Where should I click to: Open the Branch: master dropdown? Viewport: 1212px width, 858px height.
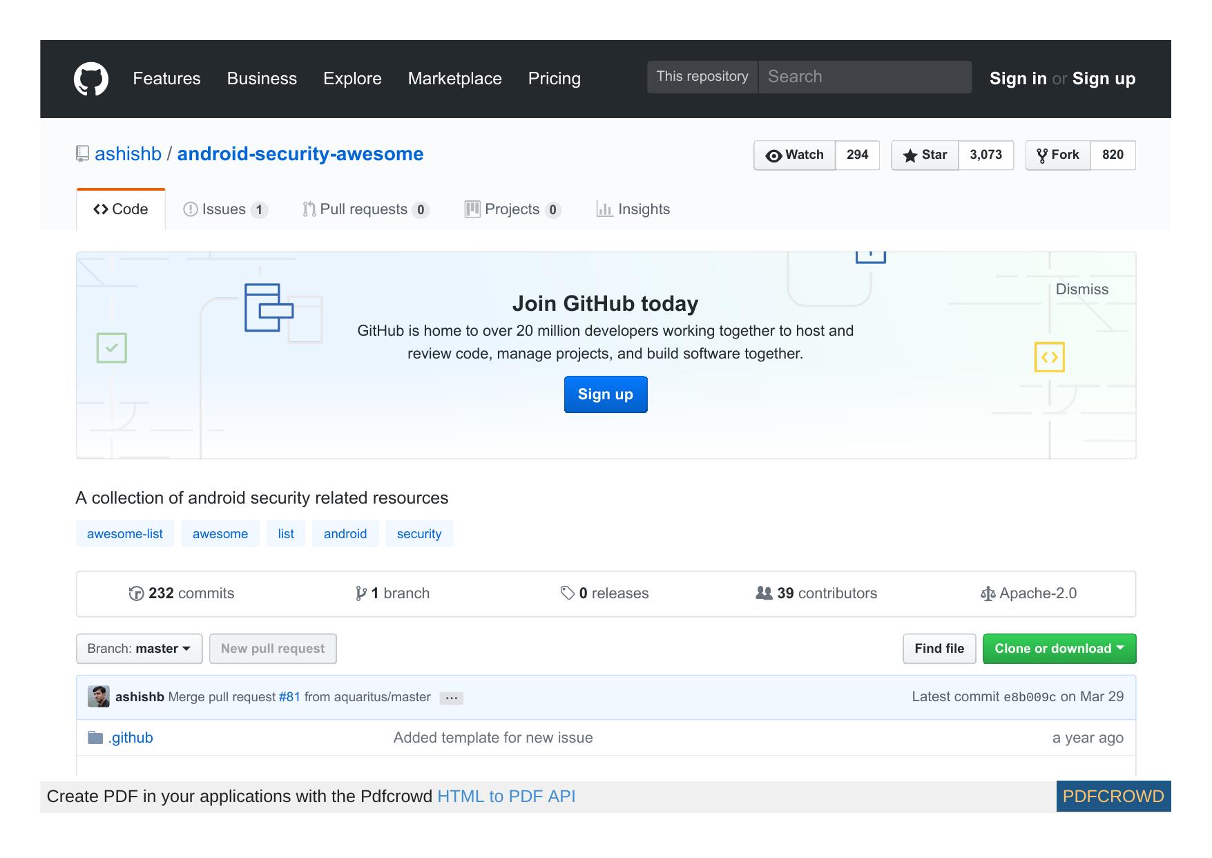(x=138, y=648)
